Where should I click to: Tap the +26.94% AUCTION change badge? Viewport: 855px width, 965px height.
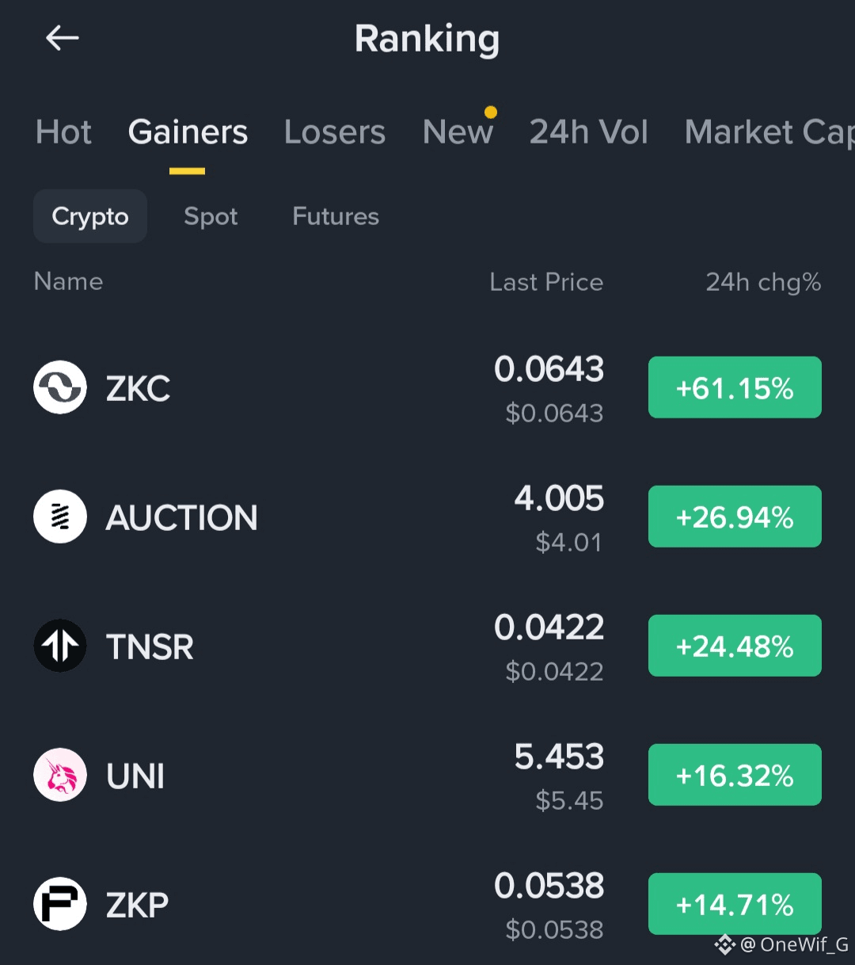[735, 517]
